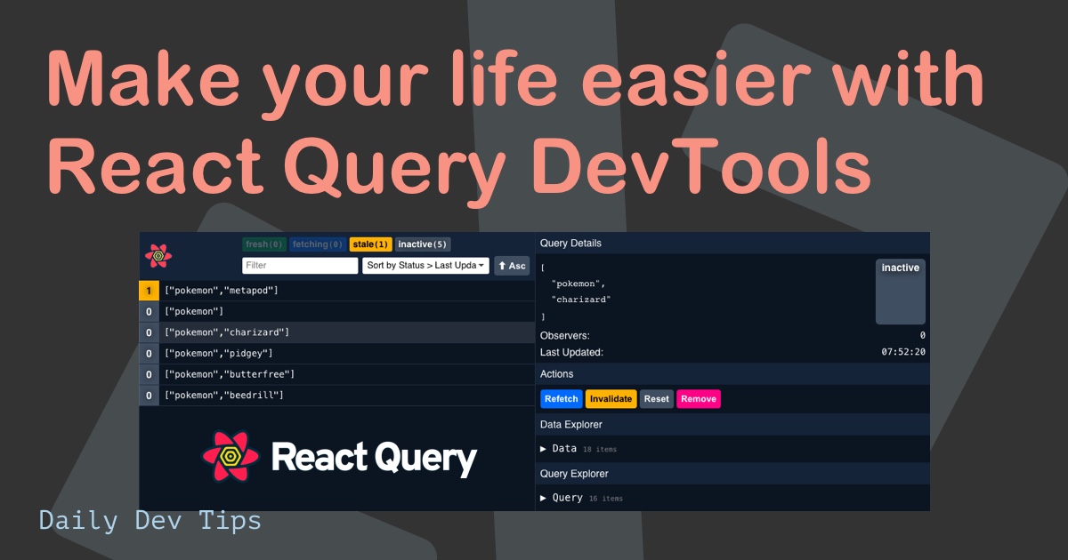Open the Sort by Status dropdown
Image resolution: width=1068 pixels, height=560 pixels.
tap(425, 265)
